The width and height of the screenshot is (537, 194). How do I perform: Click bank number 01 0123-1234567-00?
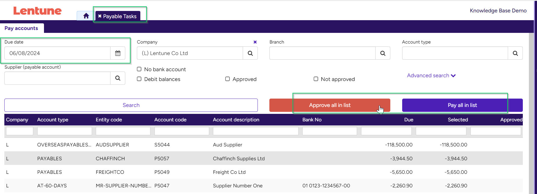(x=326, y=186)
